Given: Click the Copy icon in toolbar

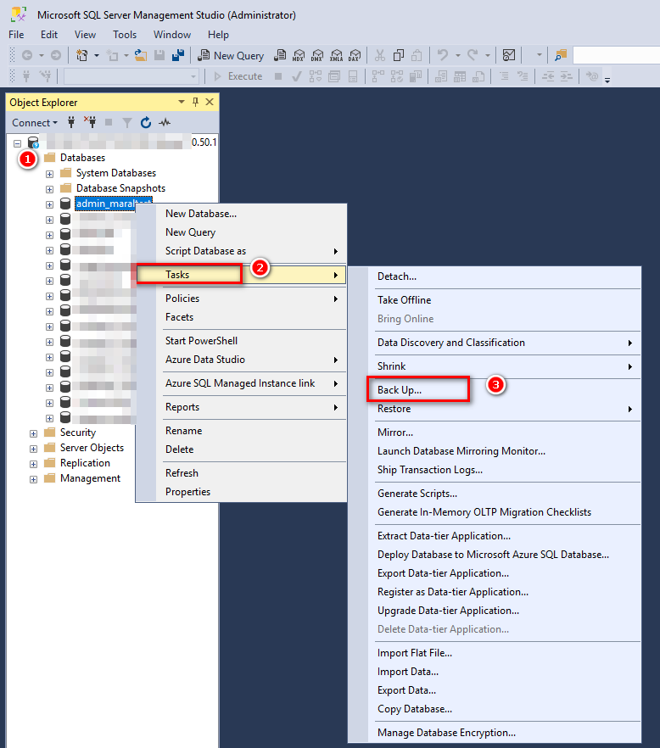Looking at the screenshot, I should click(x=399, y=56).
